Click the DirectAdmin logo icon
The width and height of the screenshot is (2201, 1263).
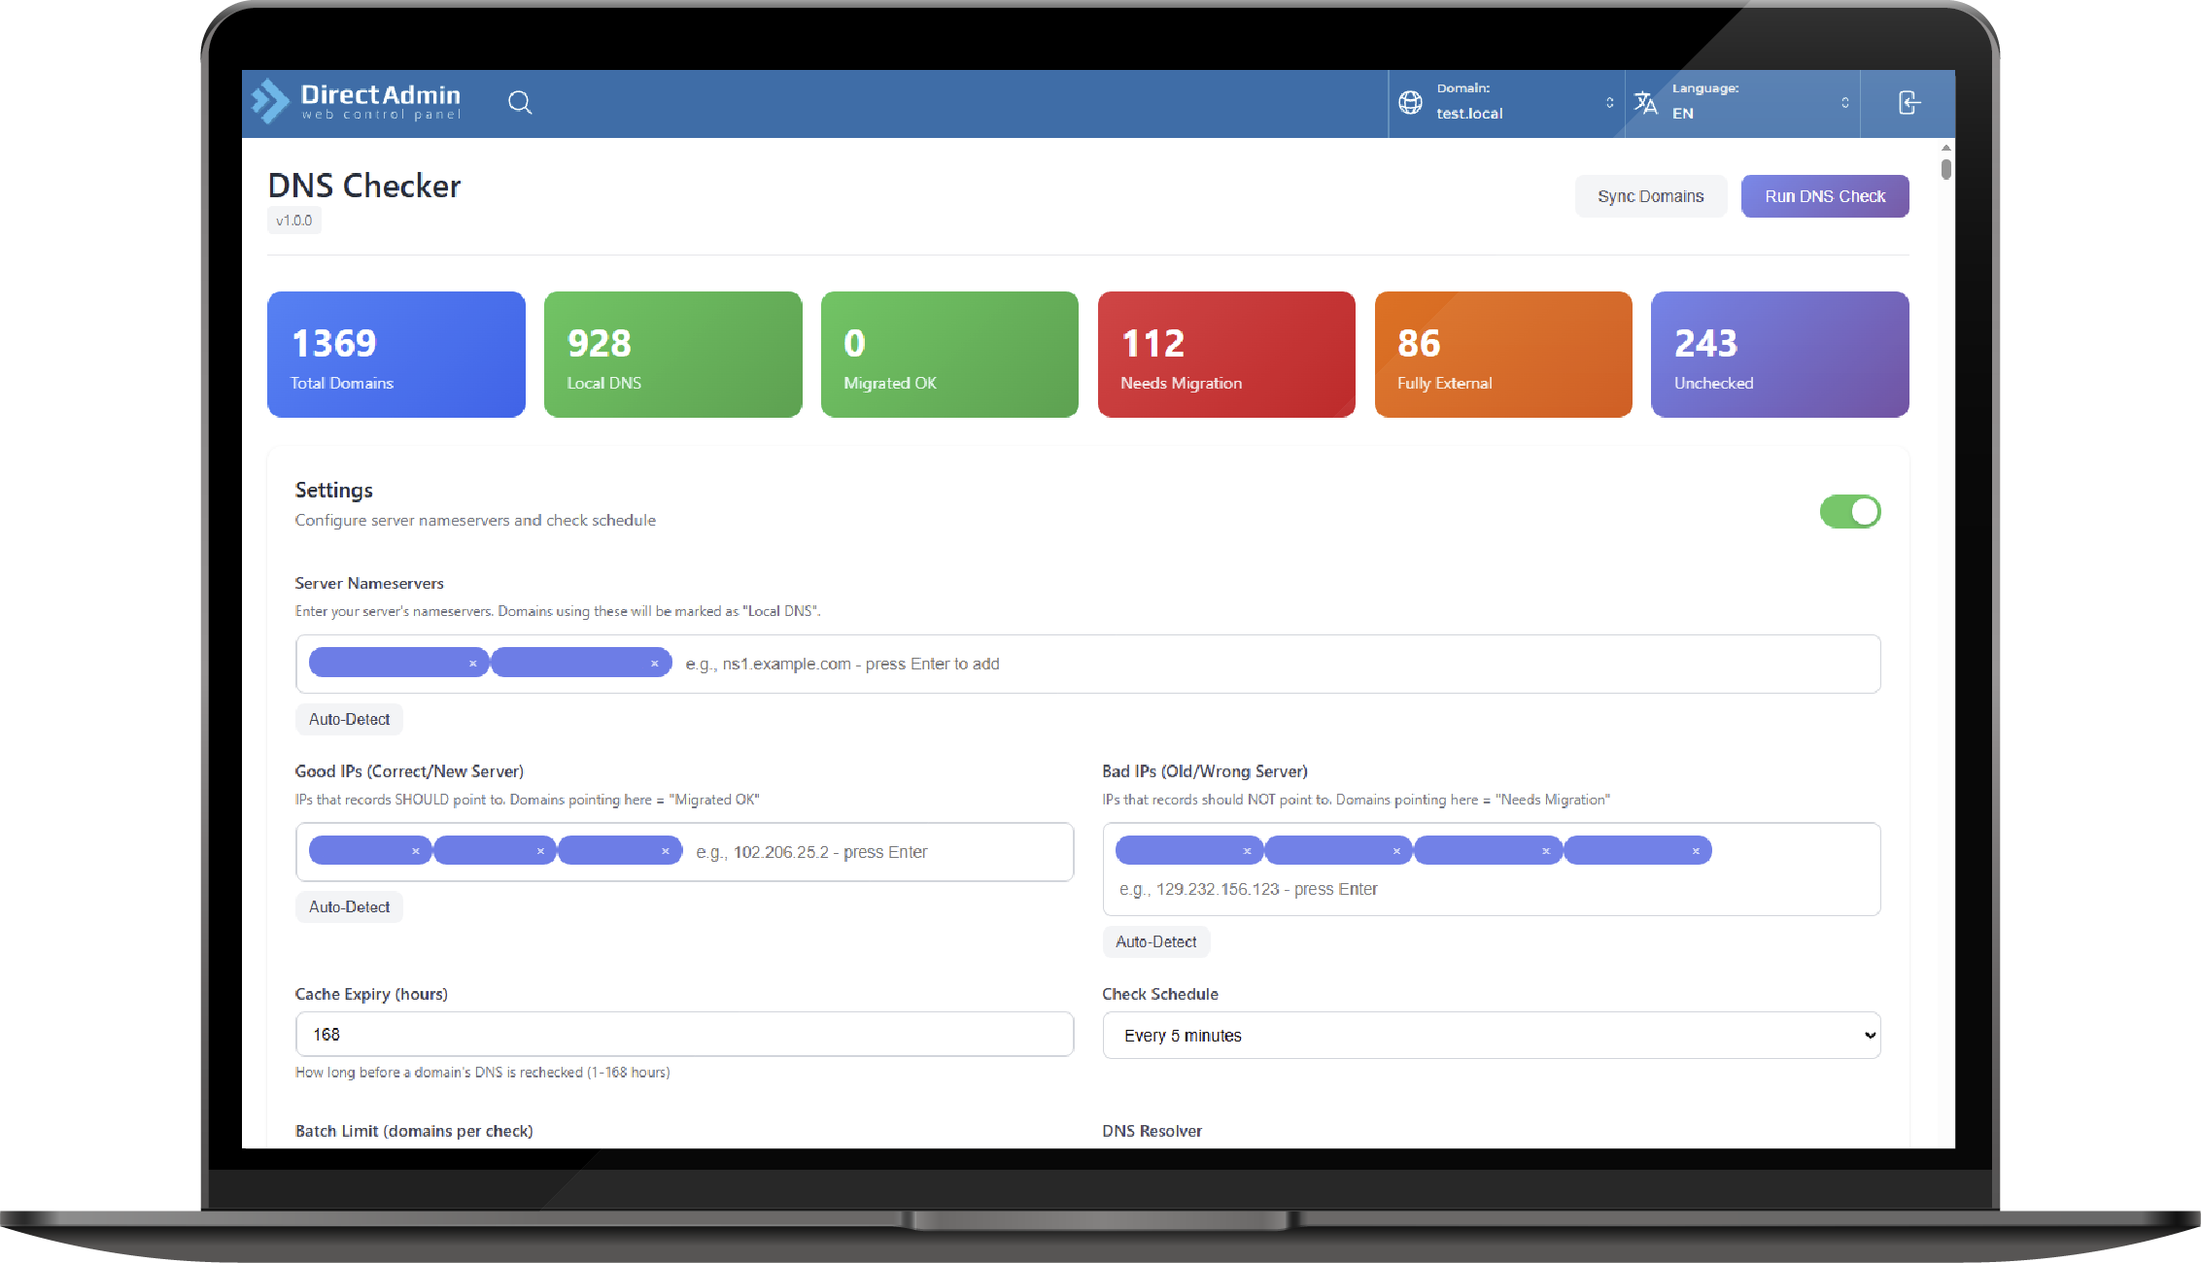pos(270,101)
